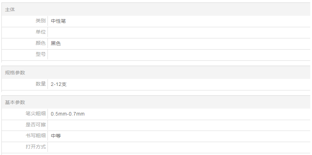Click the 基本参数 section header

pos(15,102)
